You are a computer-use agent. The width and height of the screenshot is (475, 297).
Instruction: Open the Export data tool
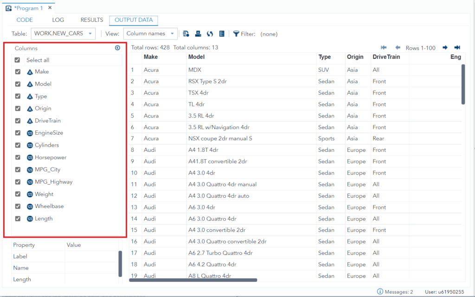tap(186, 33)
